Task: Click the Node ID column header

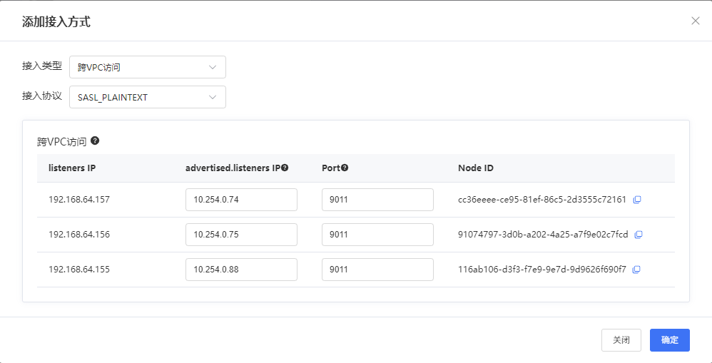Action: pos(476,168)
